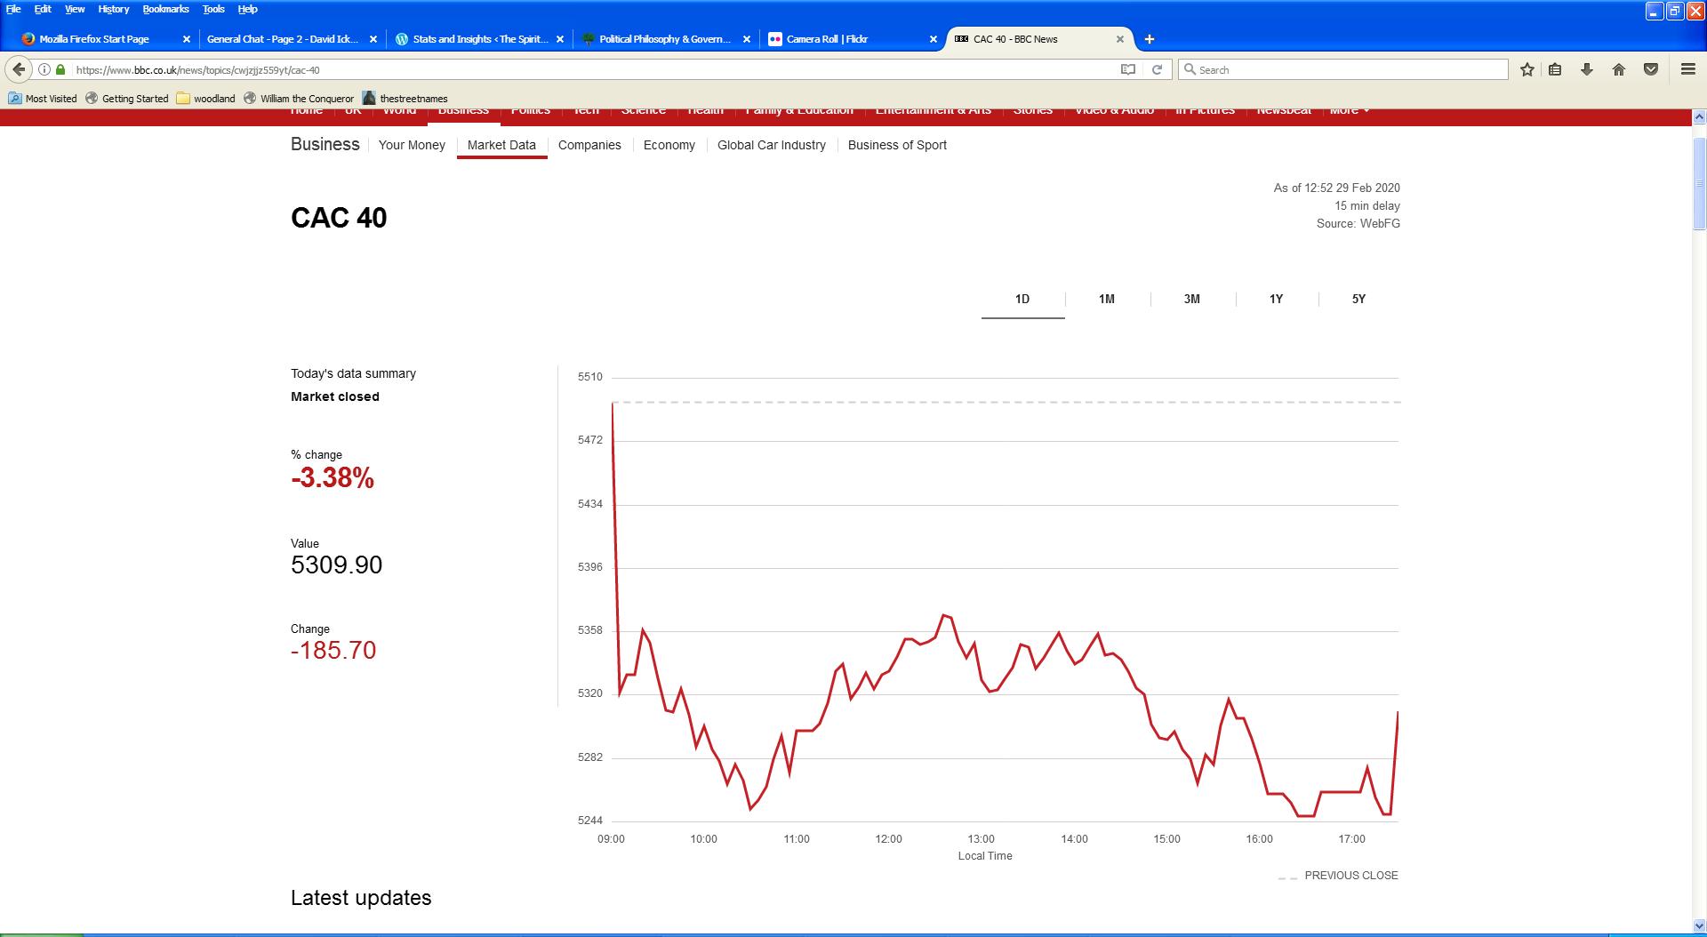
Task: Open Market Data section
Action: coord(501,145)
